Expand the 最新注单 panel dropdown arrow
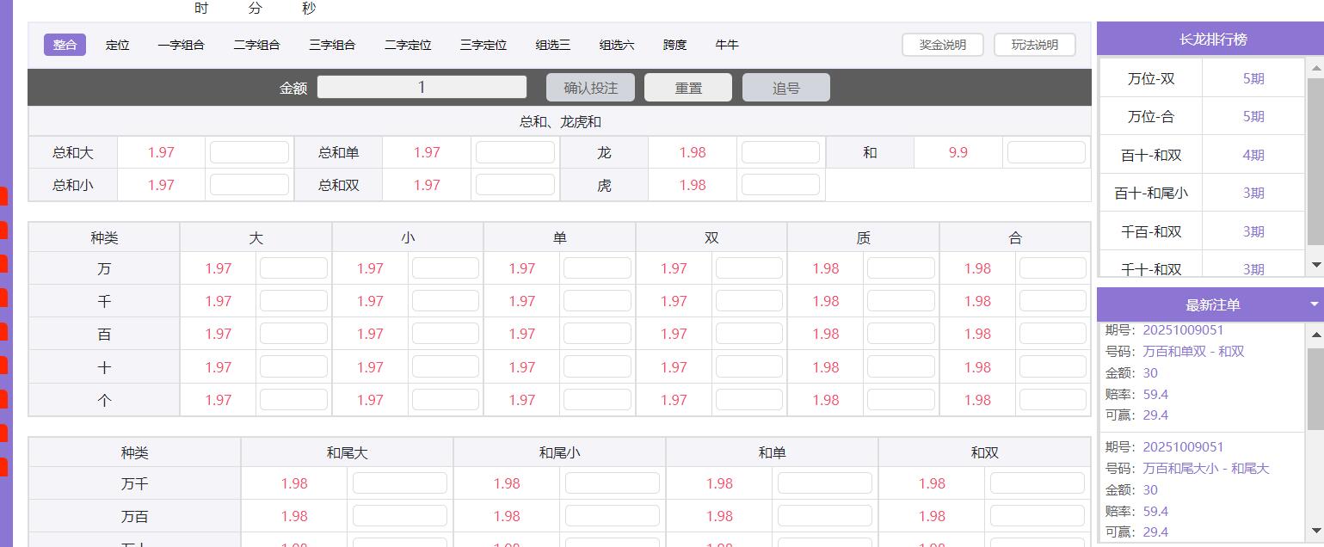 point(1314,304)
